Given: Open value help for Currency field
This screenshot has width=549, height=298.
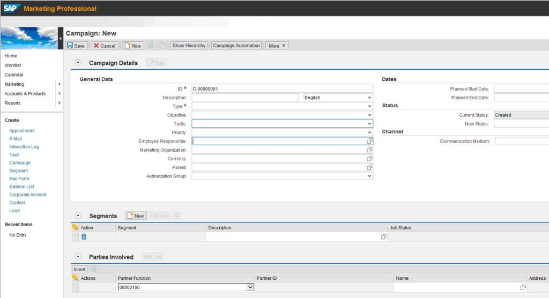Looking at the screenshot, I should pos(369,159).
